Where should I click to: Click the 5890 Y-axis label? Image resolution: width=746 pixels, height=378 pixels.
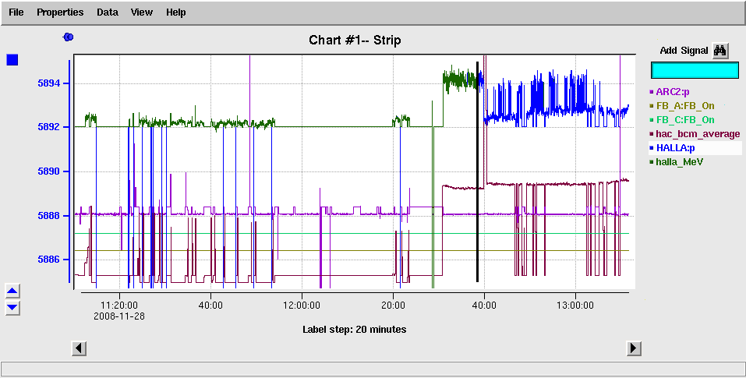tap(48, 171)
